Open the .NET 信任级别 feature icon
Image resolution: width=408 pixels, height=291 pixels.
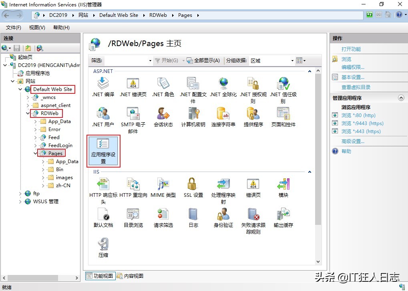pyautogui.click(x=283, y=90)
